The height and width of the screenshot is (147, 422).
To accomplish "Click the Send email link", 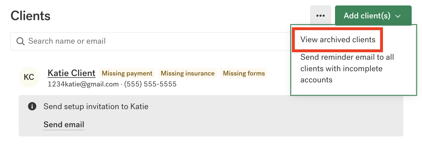I will (x=64, y=125).
